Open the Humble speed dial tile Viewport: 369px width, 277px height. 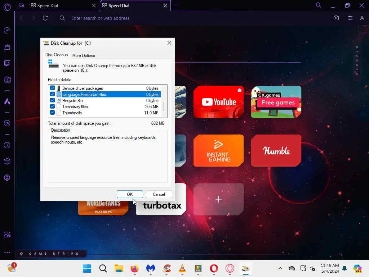point(276,150)
